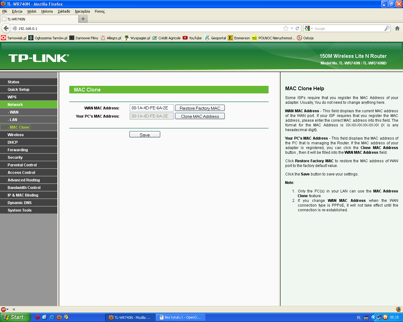Save the MAC Clone settings
The image size is (403, 322).
(145, 135)
